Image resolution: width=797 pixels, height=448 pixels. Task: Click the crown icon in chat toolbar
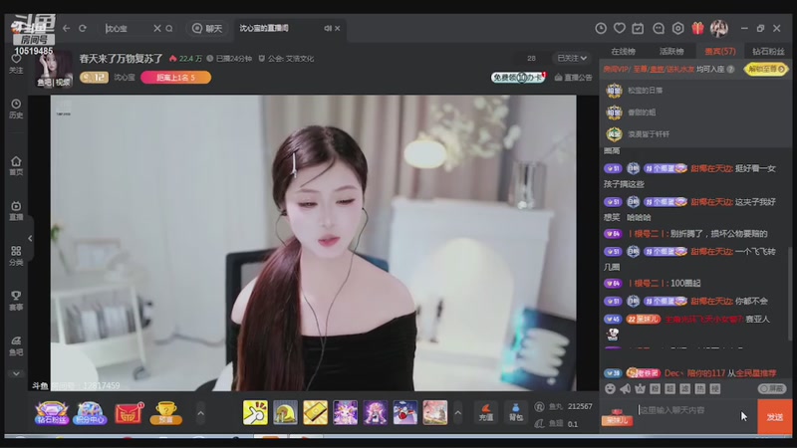640,388
